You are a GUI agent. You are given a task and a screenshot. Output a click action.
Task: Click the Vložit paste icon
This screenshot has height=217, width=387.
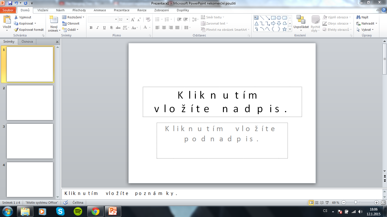point(7,20)
